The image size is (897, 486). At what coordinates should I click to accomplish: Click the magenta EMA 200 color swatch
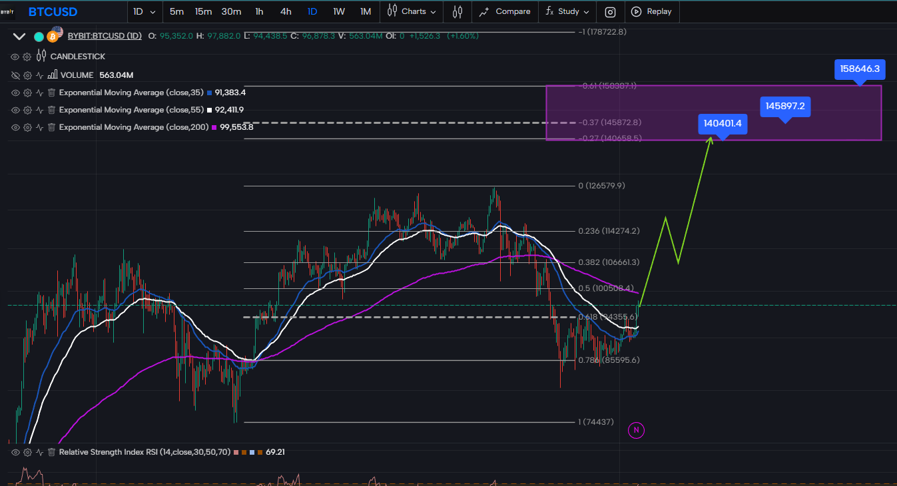point(214,127)
